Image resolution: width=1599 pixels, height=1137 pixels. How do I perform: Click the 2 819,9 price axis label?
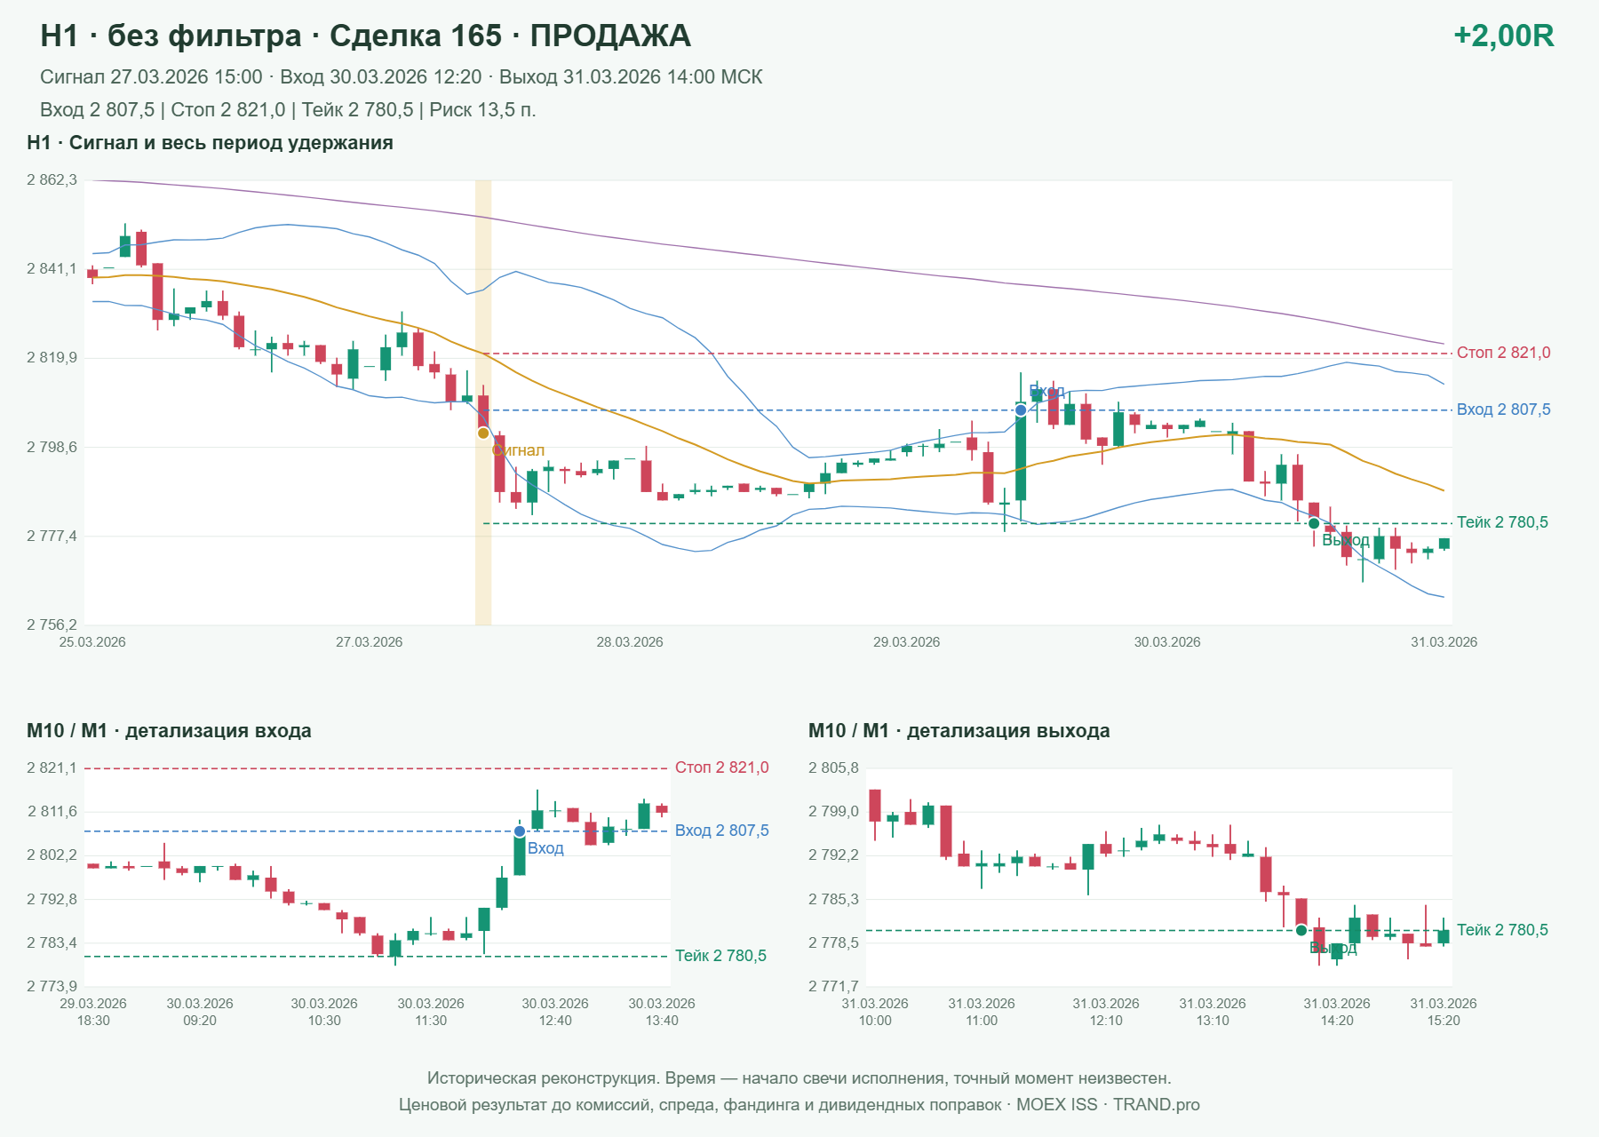(52, 358)
